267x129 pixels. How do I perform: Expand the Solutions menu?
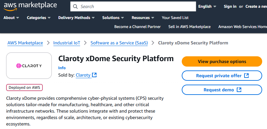coord(113,18)
